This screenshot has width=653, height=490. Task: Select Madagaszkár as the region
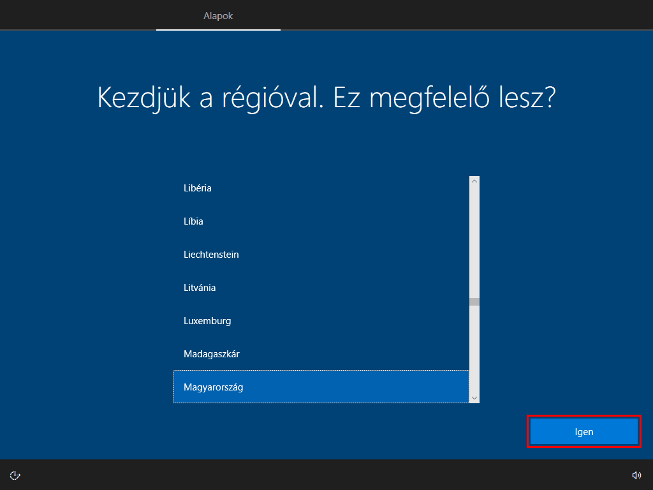(212, 354)
